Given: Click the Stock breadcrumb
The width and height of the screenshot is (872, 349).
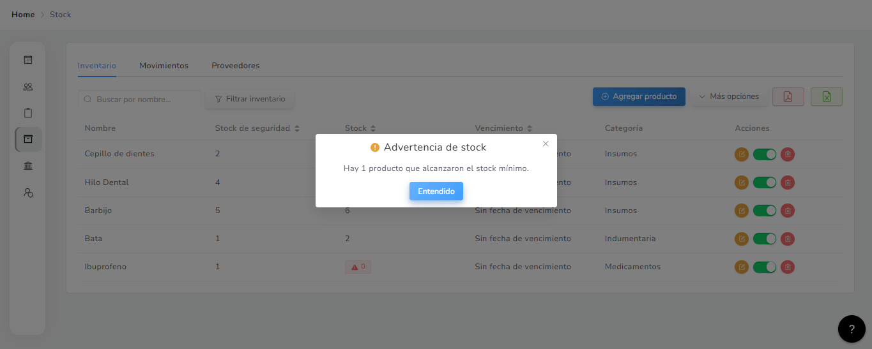Looking at the screenshot, I should pos(61,15).
